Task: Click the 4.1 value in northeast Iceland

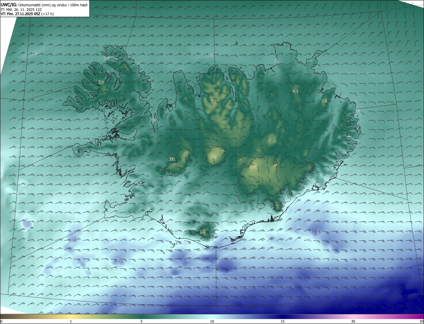Action: (295, 91)
